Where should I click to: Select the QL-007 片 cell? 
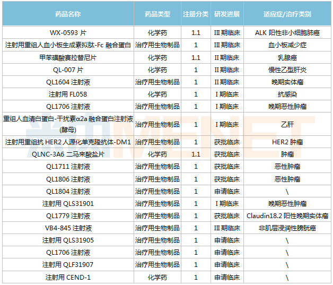click(x=68, y=70)
